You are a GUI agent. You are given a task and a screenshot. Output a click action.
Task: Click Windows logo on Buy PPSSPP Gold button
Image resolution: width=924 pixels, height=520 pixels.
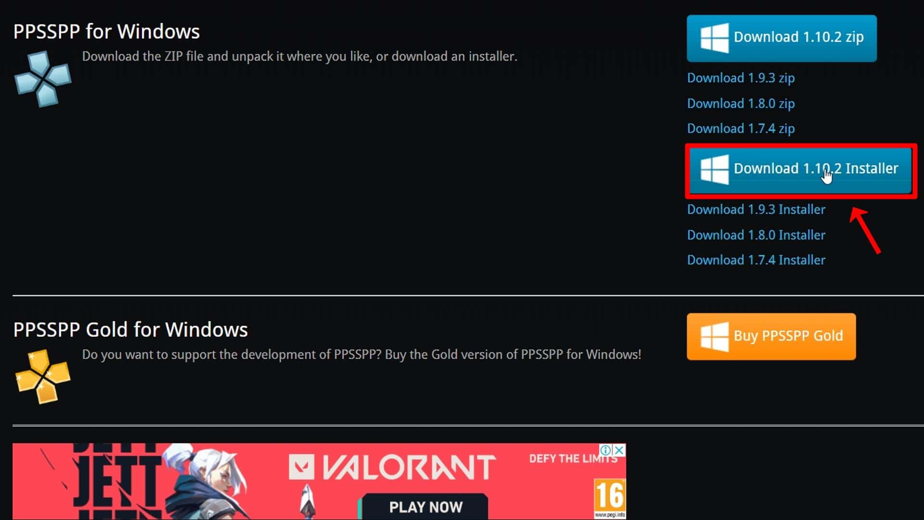click(x=714, y=337)
